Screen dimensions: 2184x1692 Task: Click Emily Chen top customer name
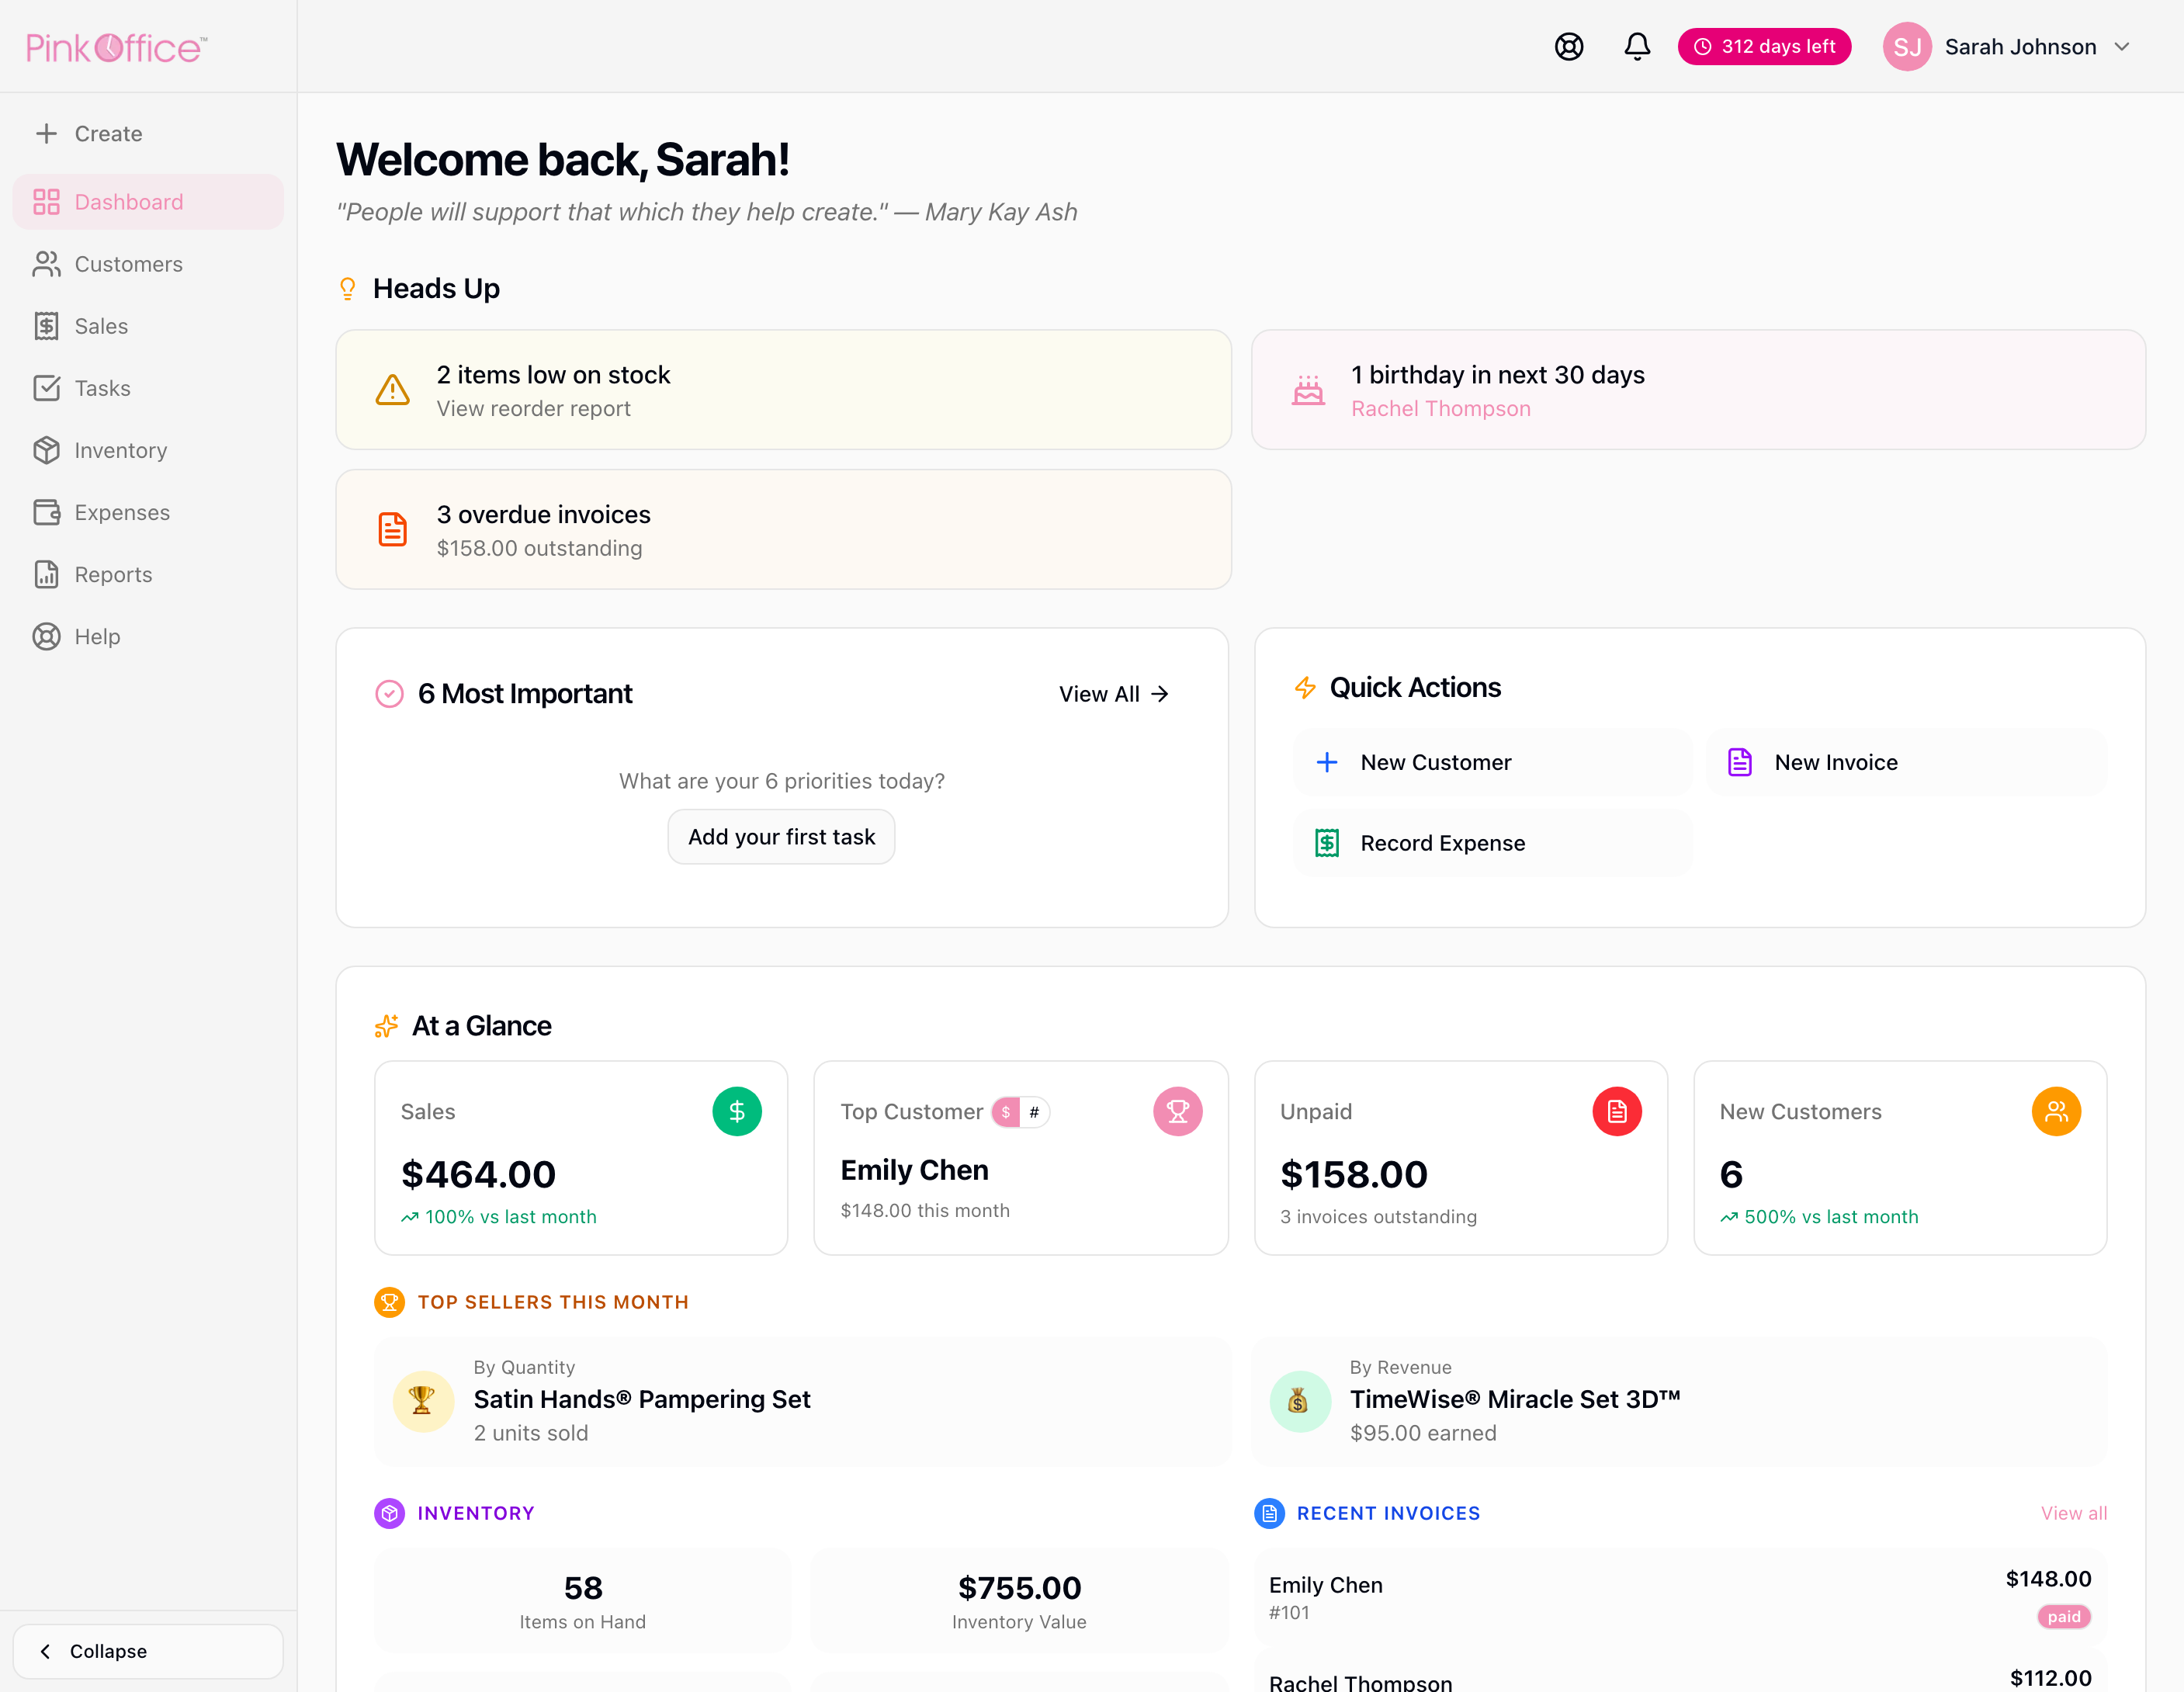click(914, 1170)
